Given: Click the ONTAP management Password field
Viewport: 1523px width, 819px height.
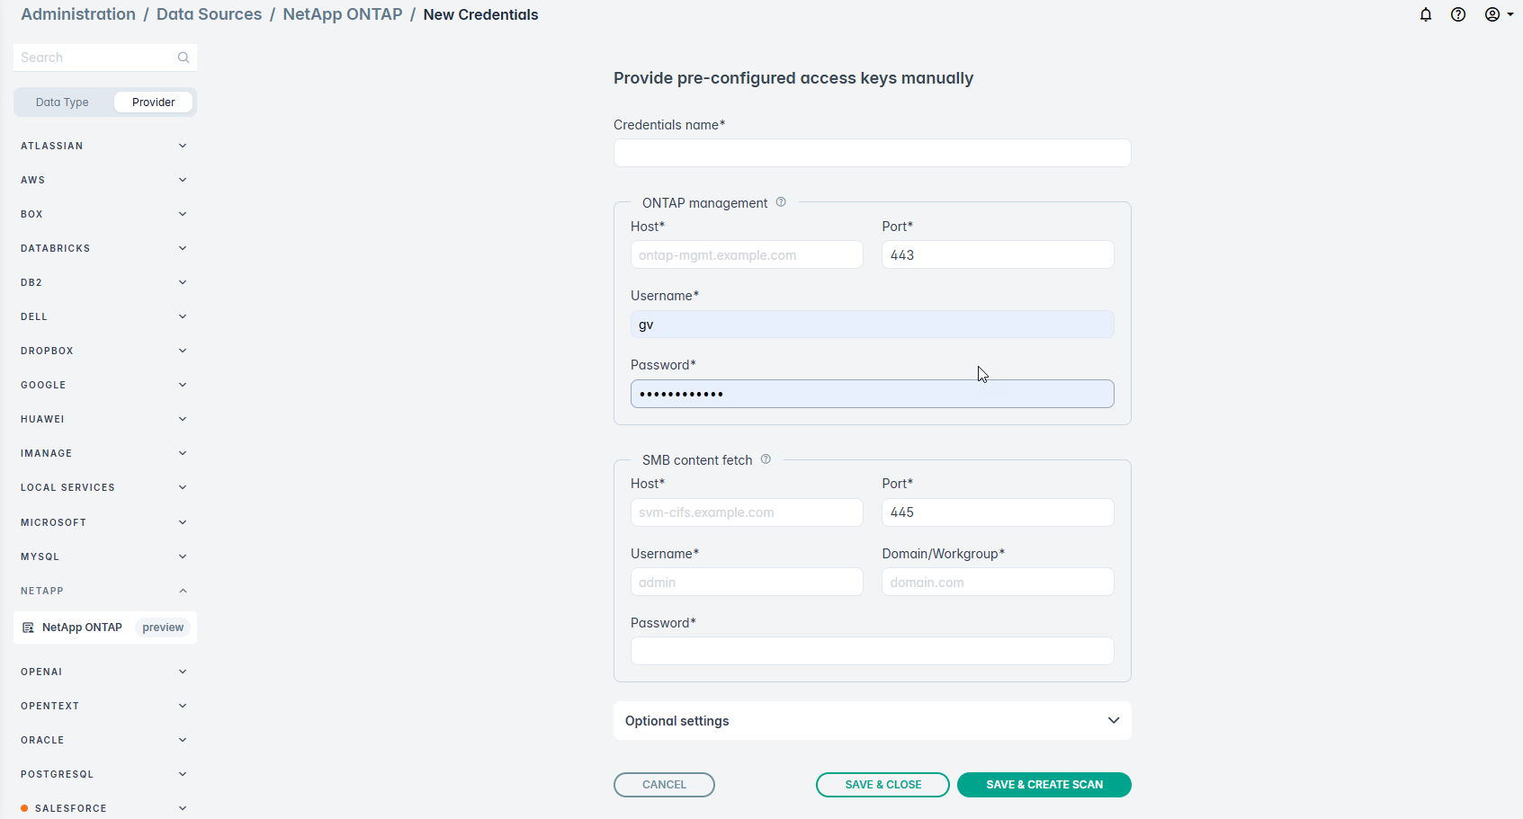Looking at the screenshot, I should 872,394.
